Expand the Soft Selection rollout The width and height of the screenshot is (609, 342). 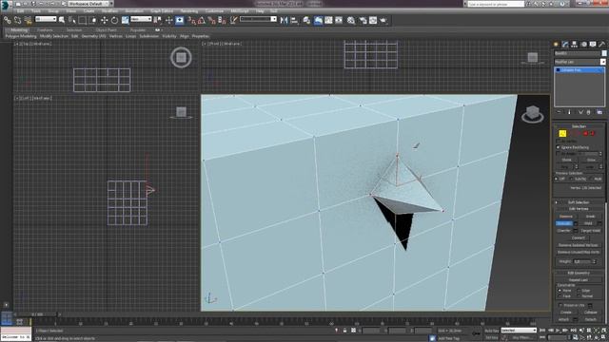pos(579,202)
